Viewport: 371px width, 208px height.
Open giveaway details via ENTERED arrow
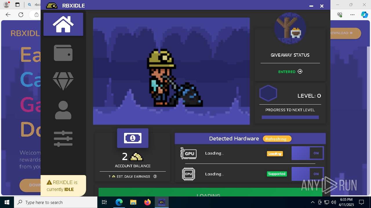click(300, 72)
